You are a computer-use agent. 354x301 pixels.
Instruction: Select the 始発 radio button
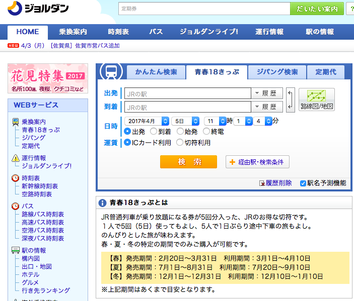[180, 131]
